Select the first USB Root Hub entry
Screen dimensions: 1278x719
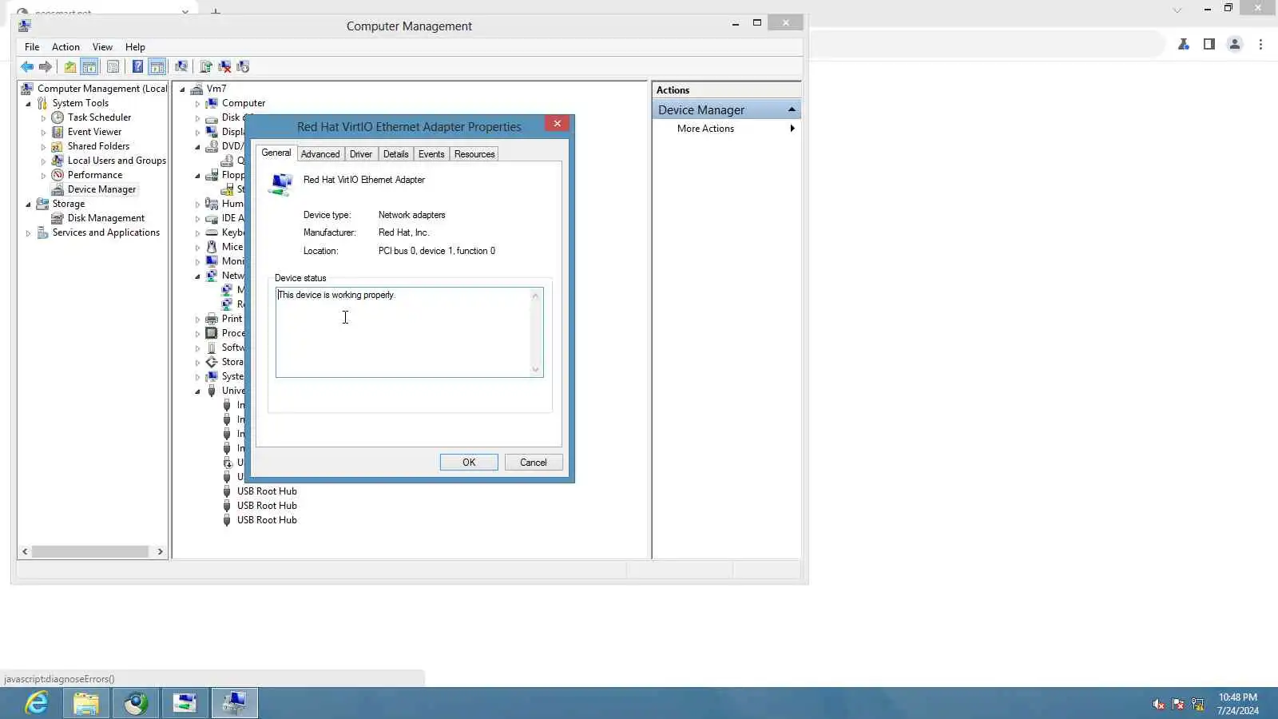click(x=267, y=491)
